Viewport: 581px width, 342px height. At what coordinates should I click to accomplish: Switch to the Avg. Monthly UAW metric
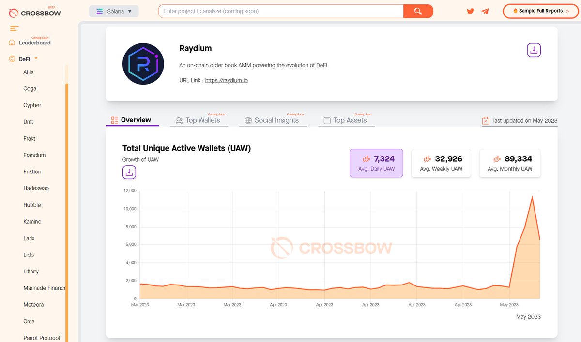[x=510, y=163]
